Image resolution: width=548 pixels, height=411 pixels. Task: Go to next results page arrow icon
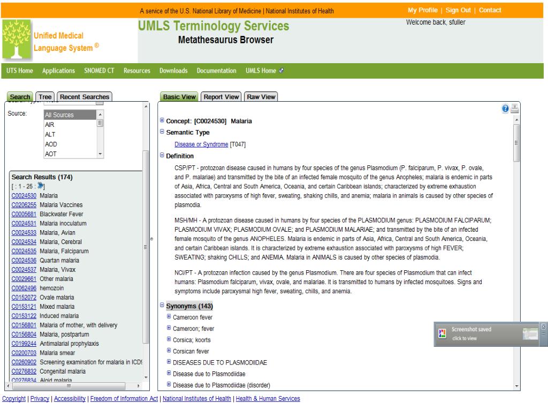pos(41,186)
